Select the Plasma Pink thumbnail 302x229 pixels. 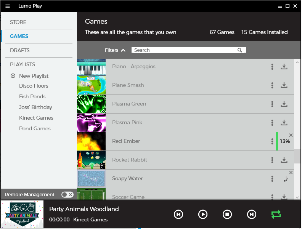point(91,123)
